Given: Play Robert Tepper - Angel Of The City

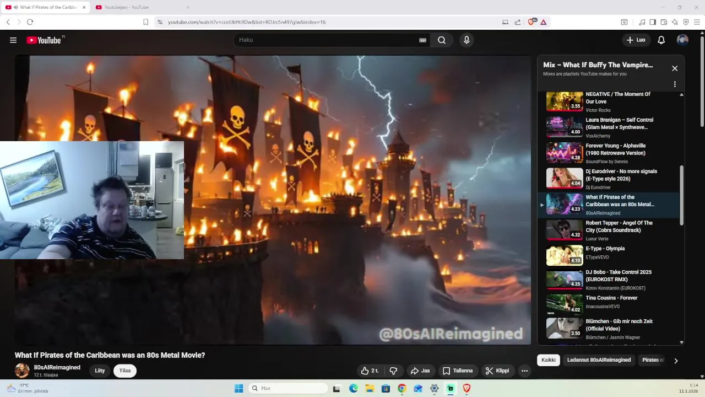Looking at the screenshot, I should [x=609, y=230].
